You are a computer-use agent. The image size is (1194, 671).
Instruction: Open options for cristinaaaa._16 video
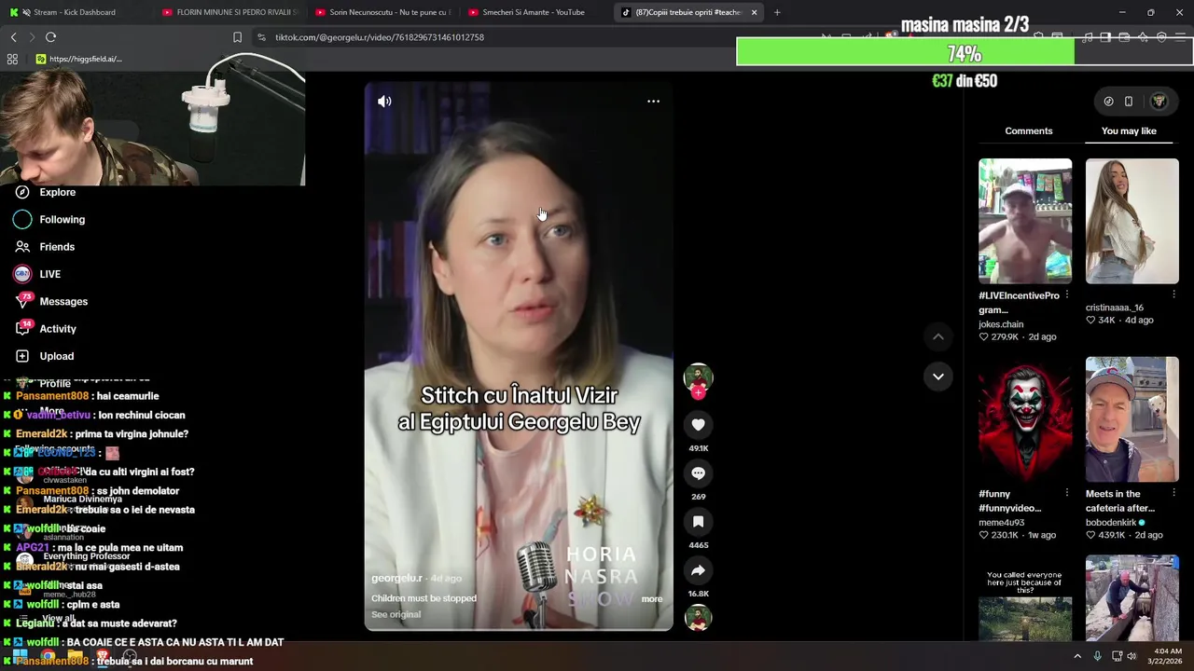[x=1173, y=295]
